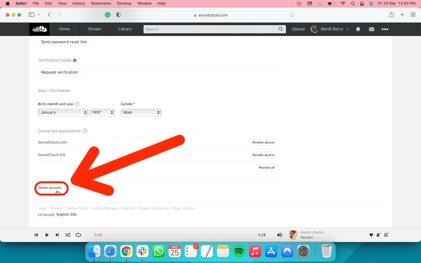This screenshot has width=421, height=263.
Task: Open the Gender dropdown showing Male
Action: pos(141,112)
